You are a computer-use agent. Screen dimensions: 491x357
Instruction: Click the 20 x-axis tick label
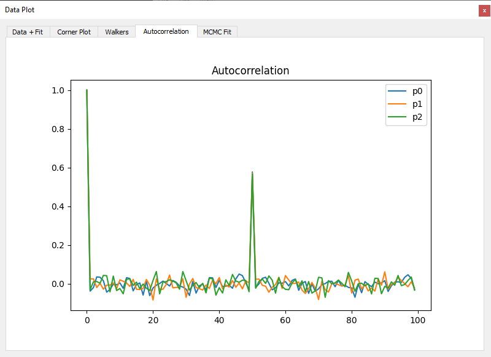click(153, 320)
